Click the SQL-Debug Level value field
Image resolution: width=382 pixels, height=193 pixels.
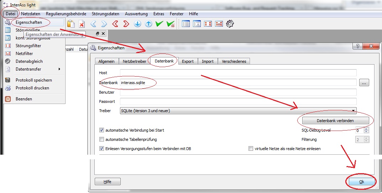click(x=360, y=130)
